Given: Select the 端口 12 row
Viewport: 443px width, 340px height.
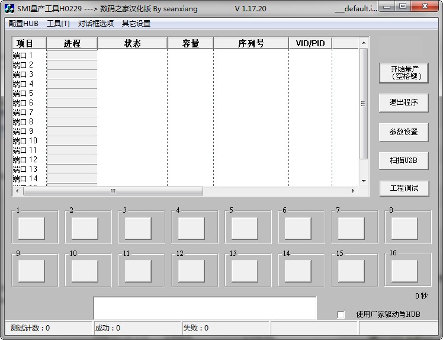Looking at the screenshot, I should click(x=185, y=160).
